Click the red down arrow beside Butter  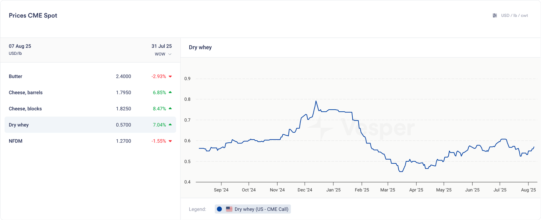point(170,77)
